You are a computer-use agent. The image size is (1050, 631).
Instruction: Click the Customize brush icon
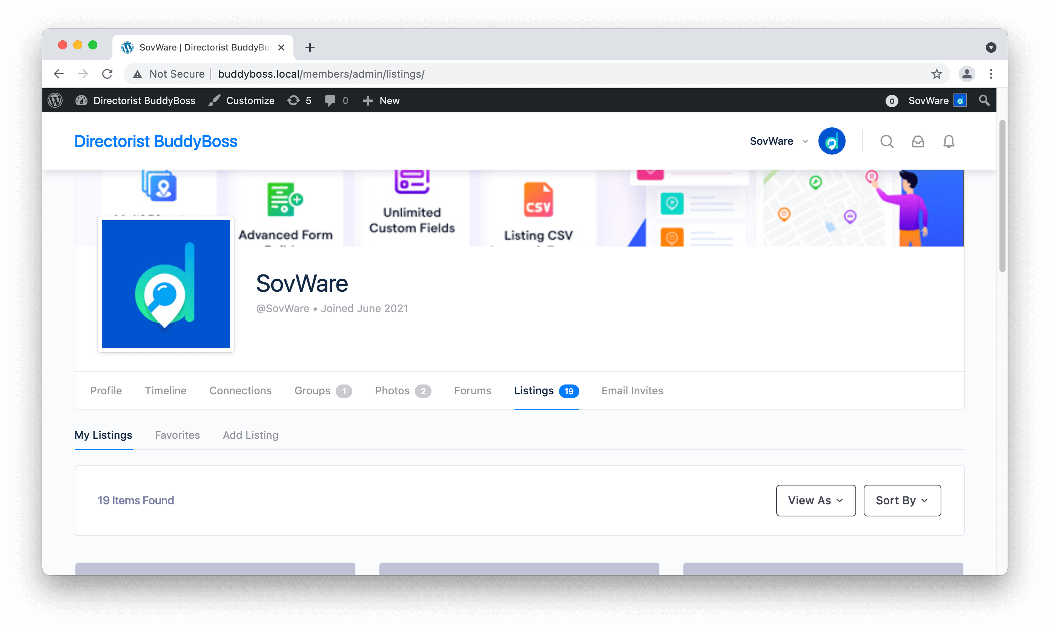(215, 100)
